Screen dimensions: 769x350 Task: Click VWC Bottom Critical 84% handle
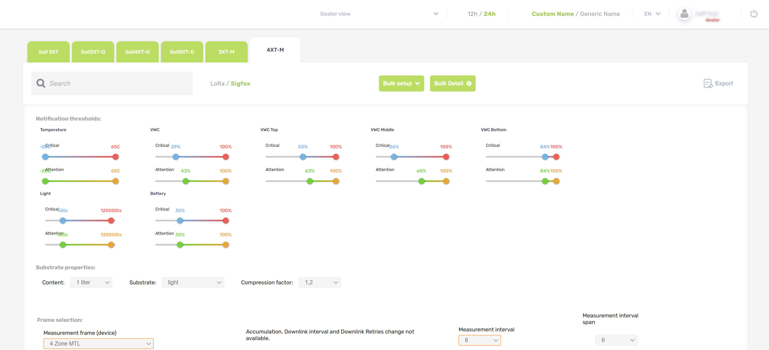(x=545, y=157)
